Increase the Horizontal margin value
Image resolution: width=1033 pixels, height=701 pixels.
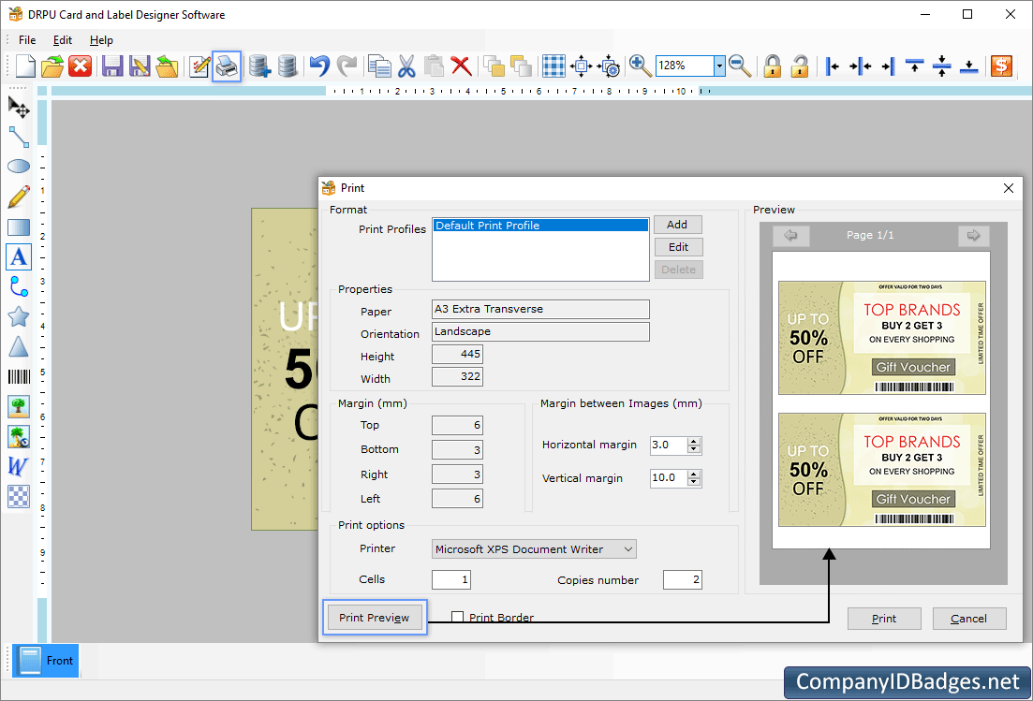[x=694, y=441]
